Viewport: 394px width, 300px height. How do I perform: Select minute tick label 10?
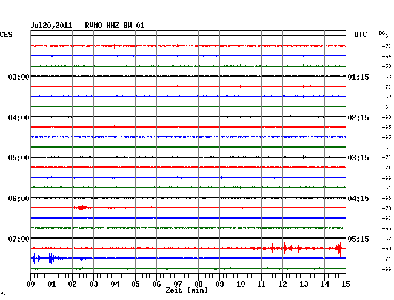coord(241,284)
